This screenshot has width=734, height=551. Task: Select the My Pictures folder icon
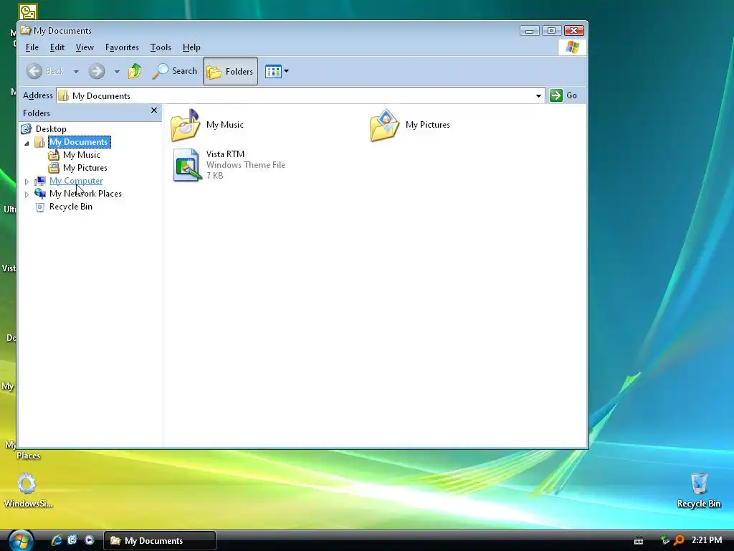point(384,125)
